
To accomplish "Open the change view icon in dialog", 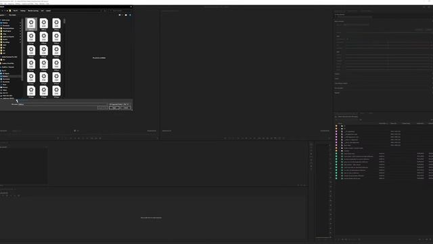I will pos(120,15).
